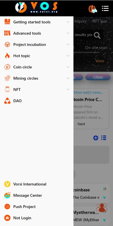113x226 pixels.
Task: Expand the Advanced tools chevron
Action: click(68, 33)
